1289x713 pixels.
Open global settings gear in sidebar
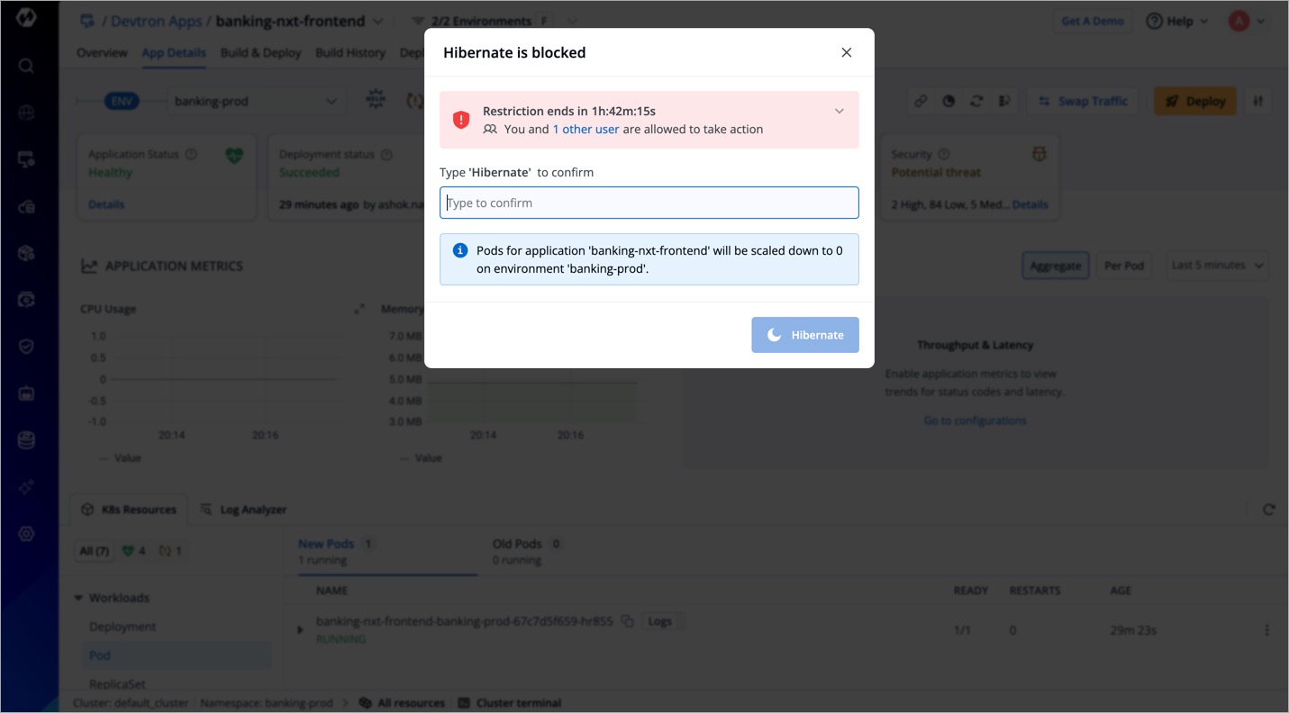pos(26,534)
